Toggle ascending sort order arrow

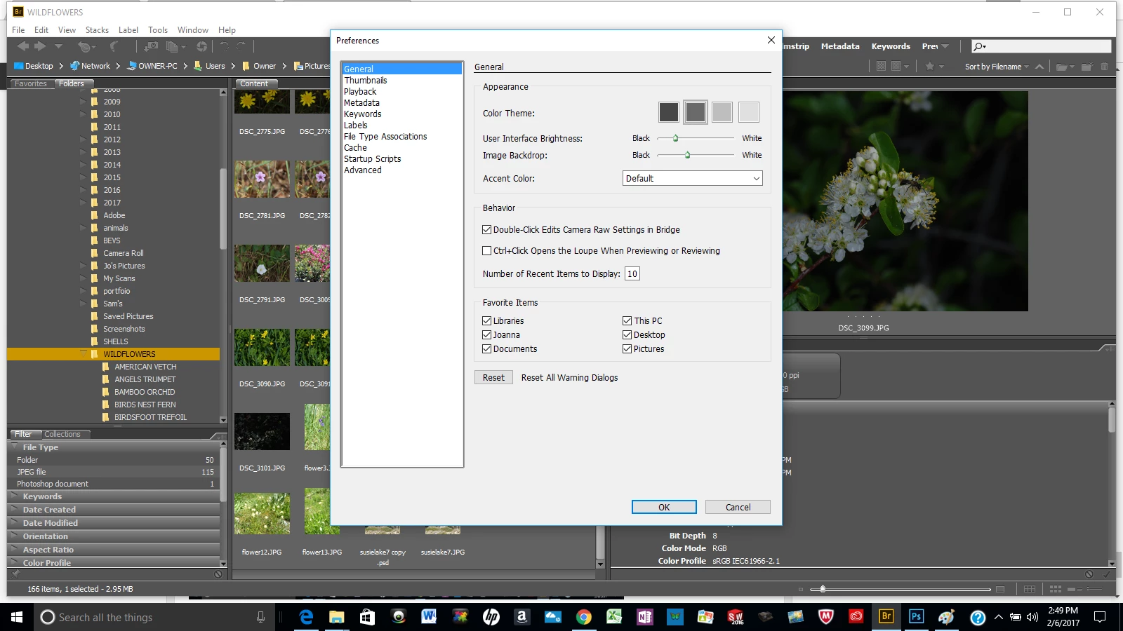coord(1039,66)
